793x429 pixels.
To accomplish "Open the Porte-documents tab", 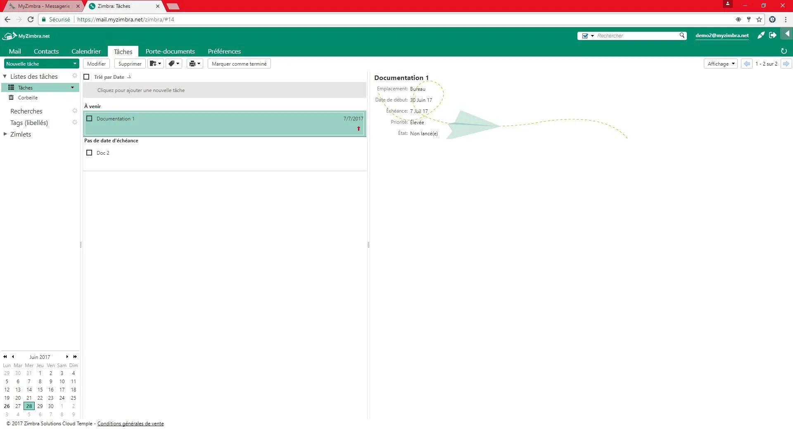I will coord(170,51).
